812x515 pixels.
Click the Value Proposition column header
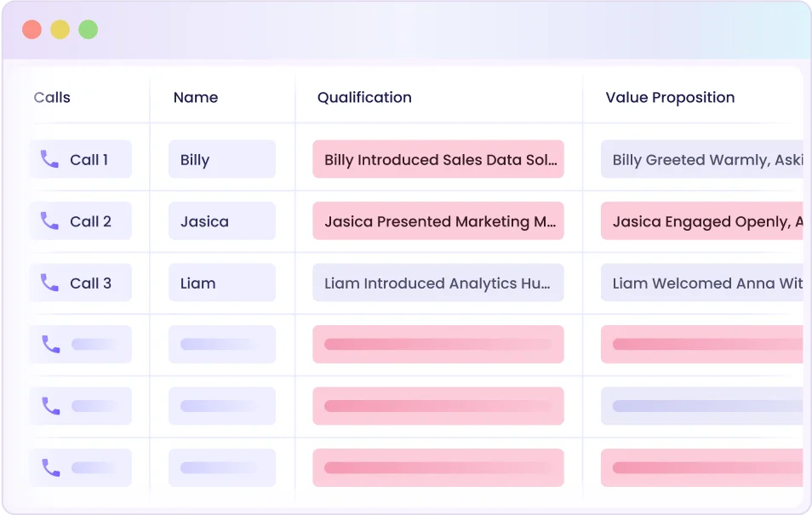[670, 98]
